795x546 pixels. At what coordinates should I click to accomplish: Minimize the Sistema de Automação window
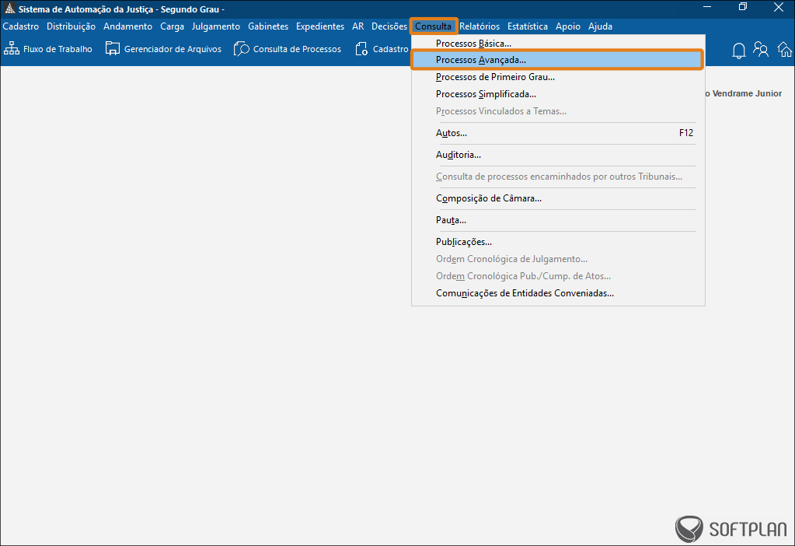pos(707,7)
